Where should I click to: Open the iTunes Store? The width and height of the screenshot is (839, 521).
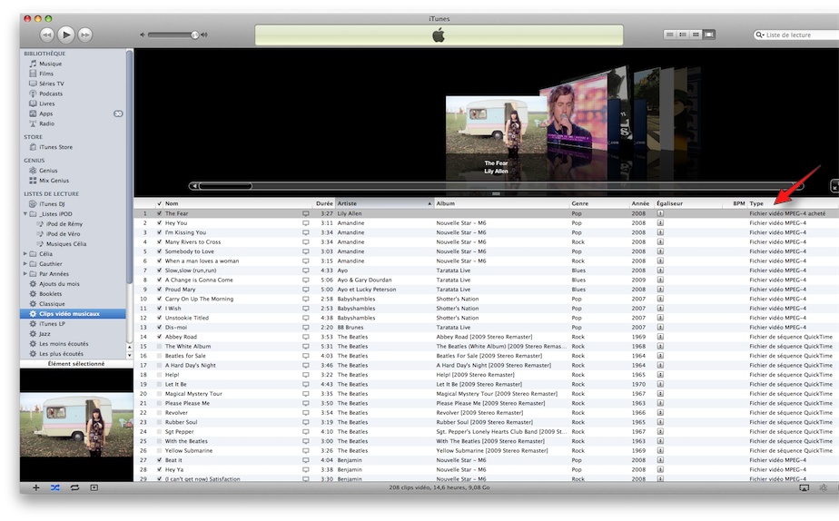tap(54, 147)
